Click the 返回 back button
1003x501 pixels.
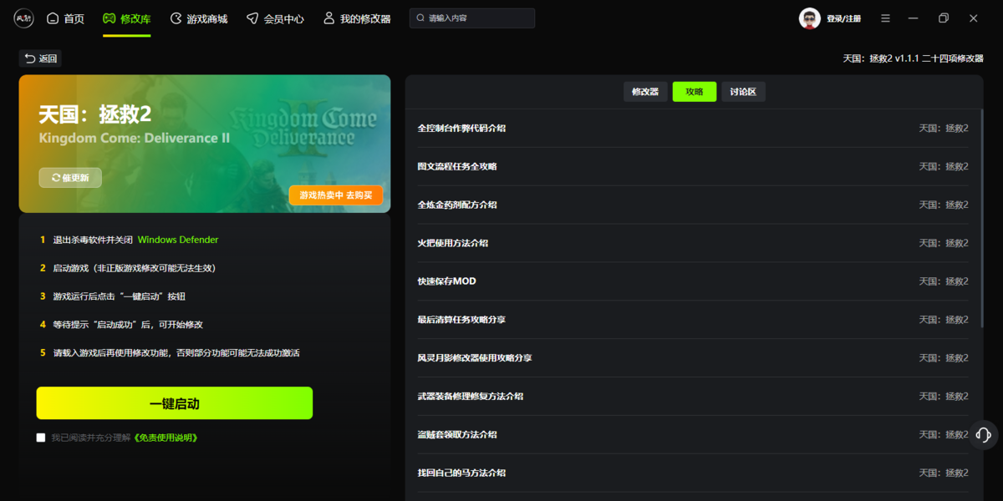click(x=40, y=58)
